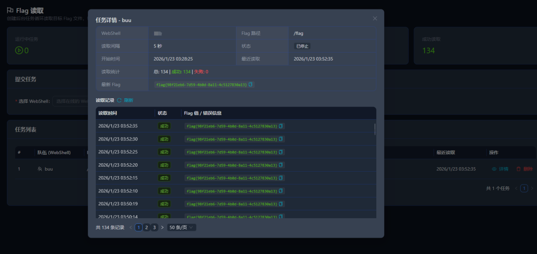Click the records table vertical scrollbar
Viewport: 537px width, 254px height.
[375, 129]
